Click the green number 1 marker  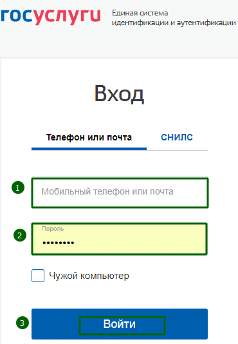18,187
